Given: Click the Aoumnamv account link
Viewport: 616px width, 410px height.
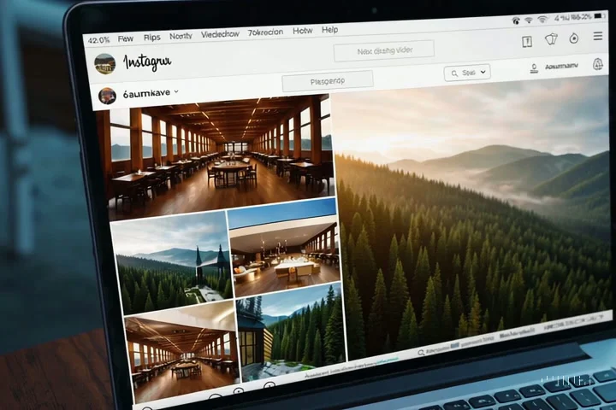Looking at the screenshot, I should tap(561, 67).
